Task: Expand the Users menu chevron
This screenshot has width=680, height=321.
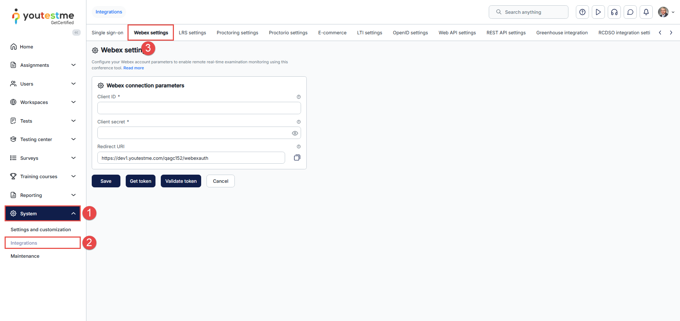Action: coord(74,84)
